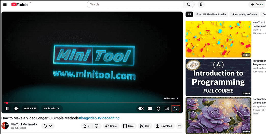
Task: Open the #videoediting hashtag link
Action: [x=109, y=118]
